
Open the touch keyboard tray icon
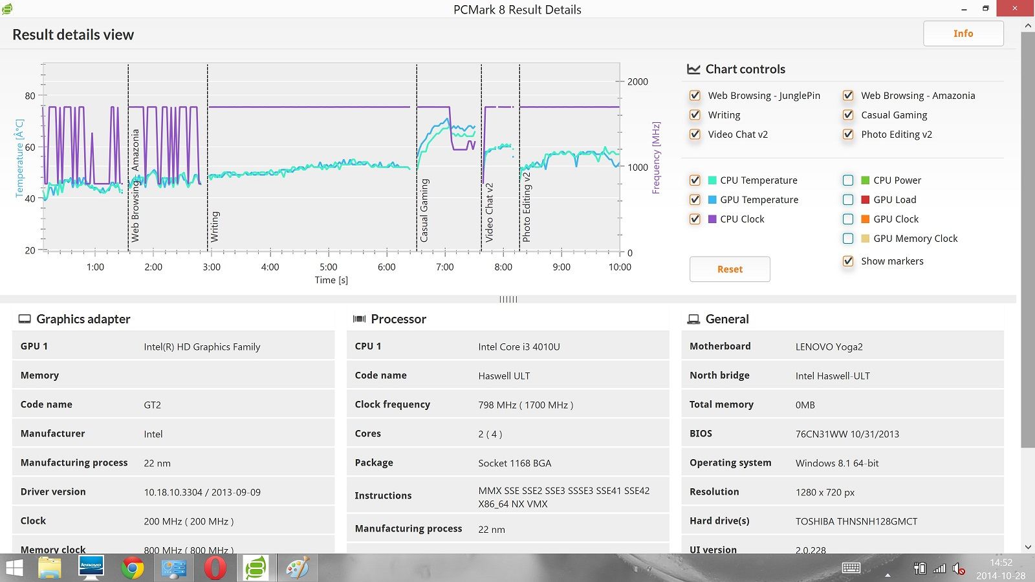coord(851,568)
